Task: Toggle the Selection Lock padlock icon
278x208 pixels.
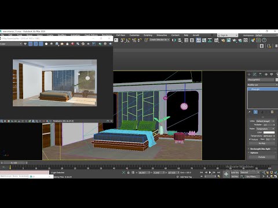Action: coord(128,173)
